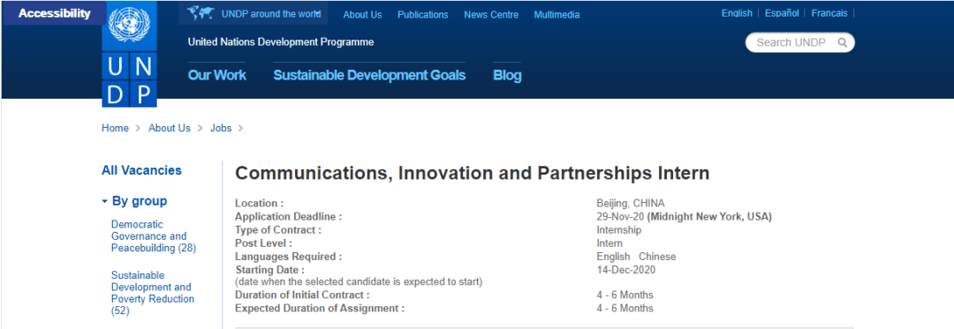
Task: Open the Our Work section
Action: coord(217,75)
